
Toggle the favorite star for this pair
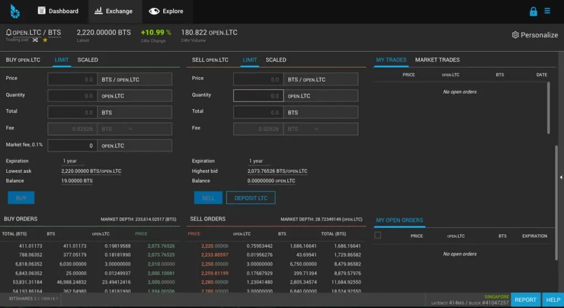[45, 40]
